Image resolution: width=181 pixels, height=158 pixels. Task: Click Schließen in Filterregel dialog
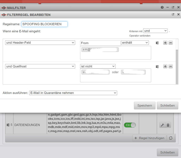[x=167, y=106]
